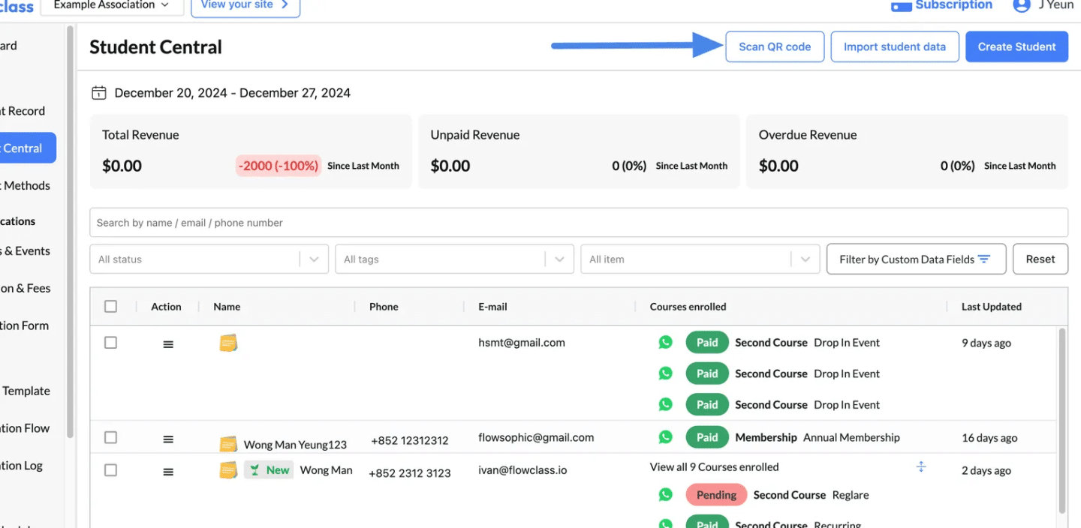The height and width of the screenshot is (528, 1081).
Task: Click 'View all 9 Courses enrolled' text
Action: coord(714,466)
